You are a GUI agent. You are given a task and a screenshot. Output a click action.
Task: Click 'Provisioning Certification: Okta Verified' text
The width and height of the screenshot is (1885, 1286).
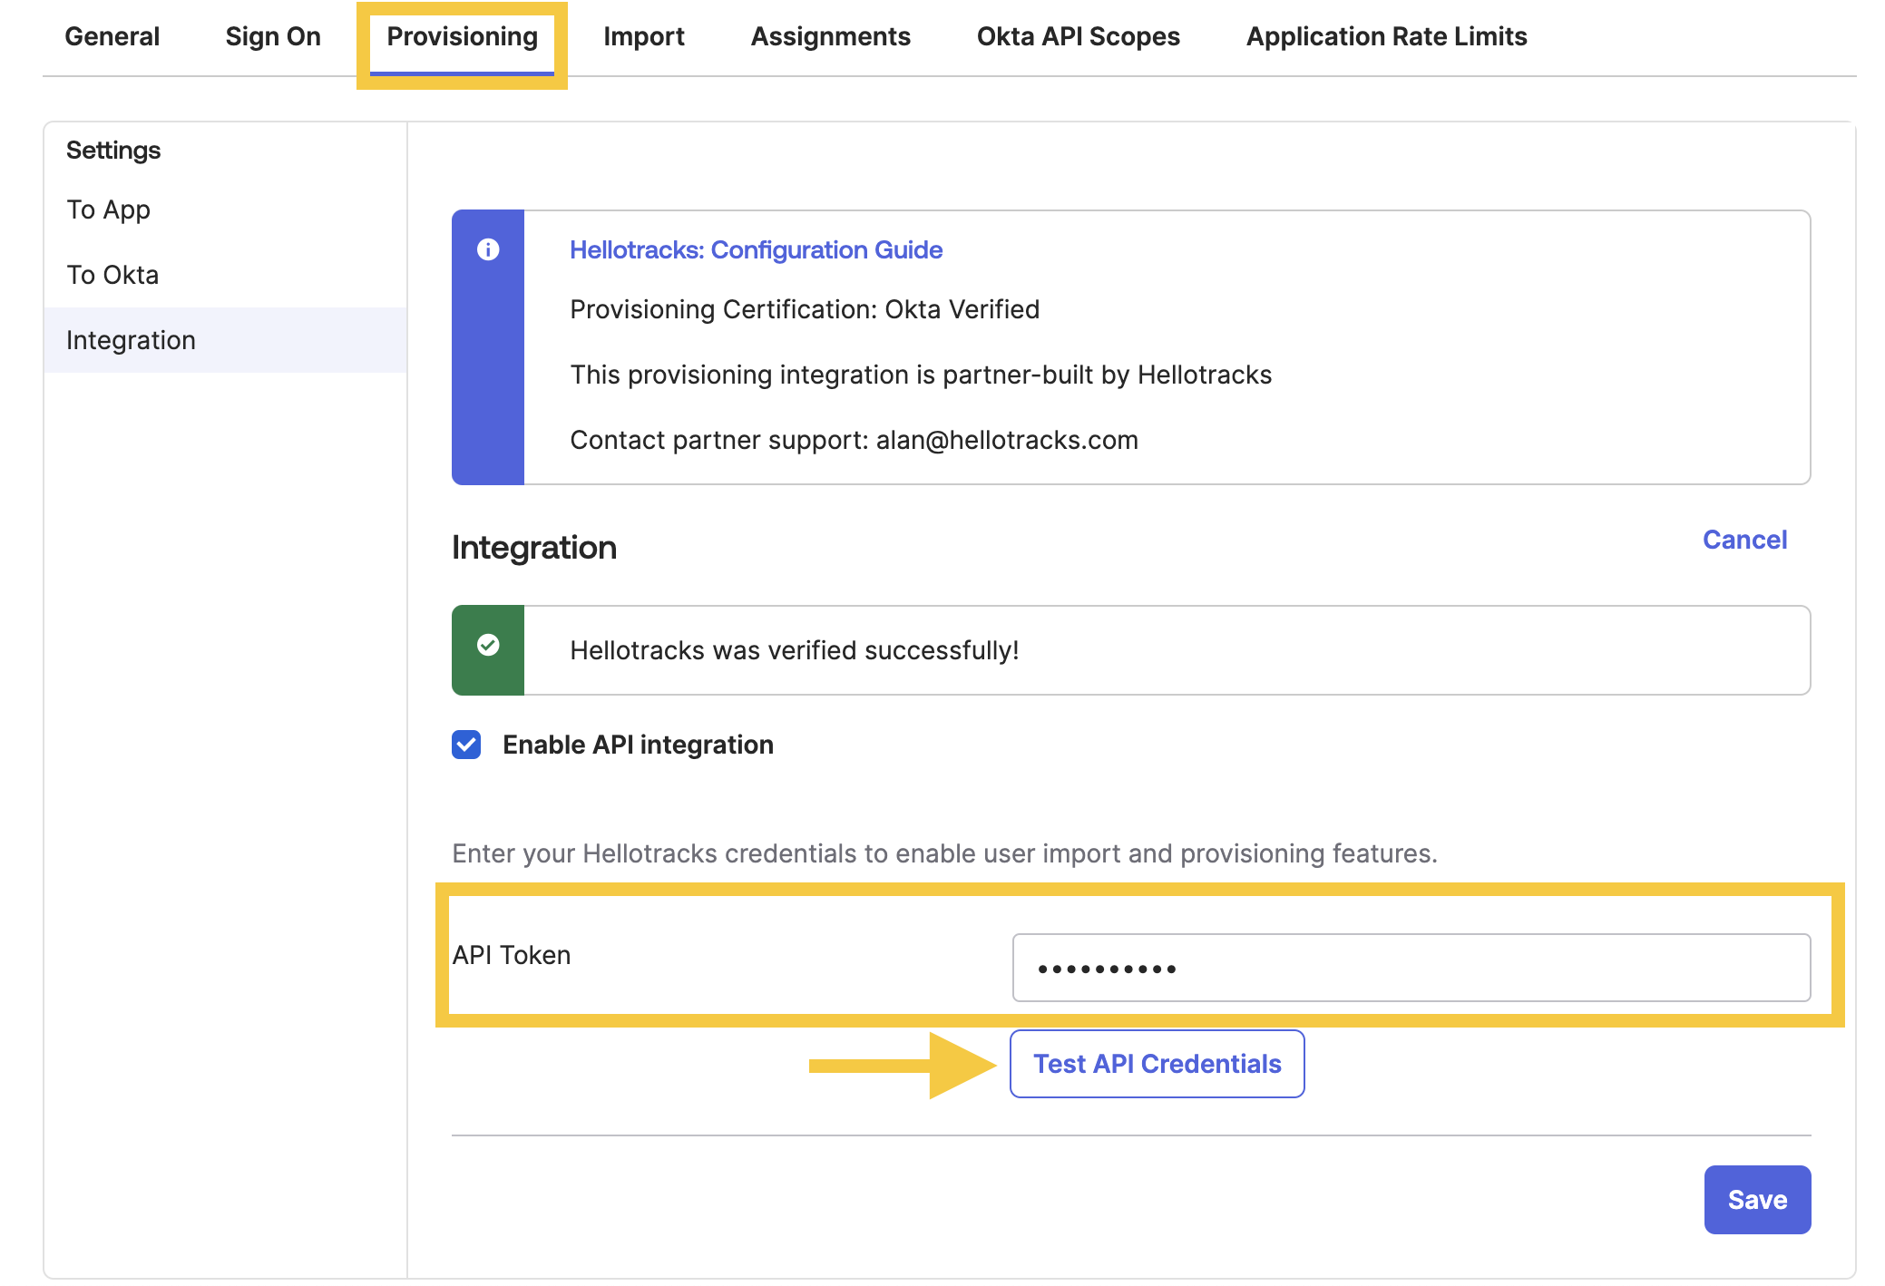(805, 309)
